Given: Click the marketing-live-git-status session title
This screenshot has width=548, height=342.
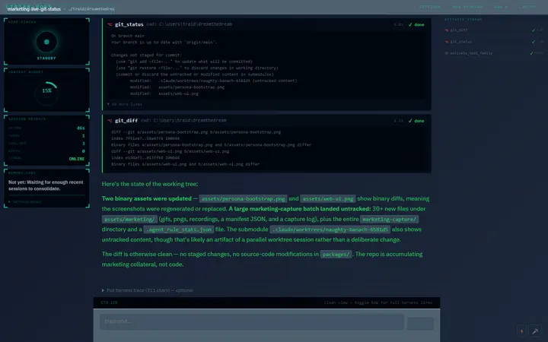Looking at the screenshot, I should (x=34, y=9).
